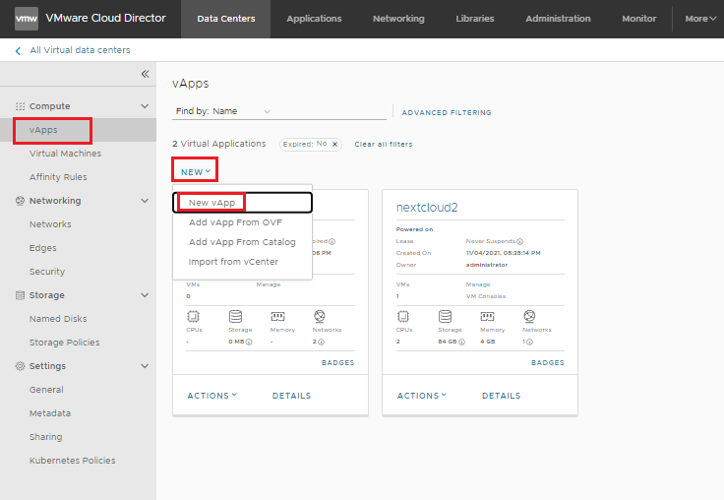Select New vApp from the menu
The height and width of the screenshot is (500, 724).
coord(242,203)
